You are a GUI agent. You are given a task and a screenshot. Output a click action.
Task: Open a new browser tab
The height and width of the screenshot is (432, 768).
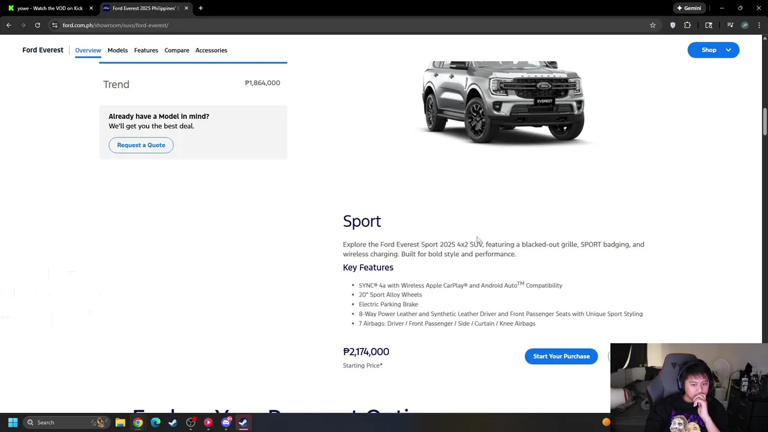pos(200,8)
